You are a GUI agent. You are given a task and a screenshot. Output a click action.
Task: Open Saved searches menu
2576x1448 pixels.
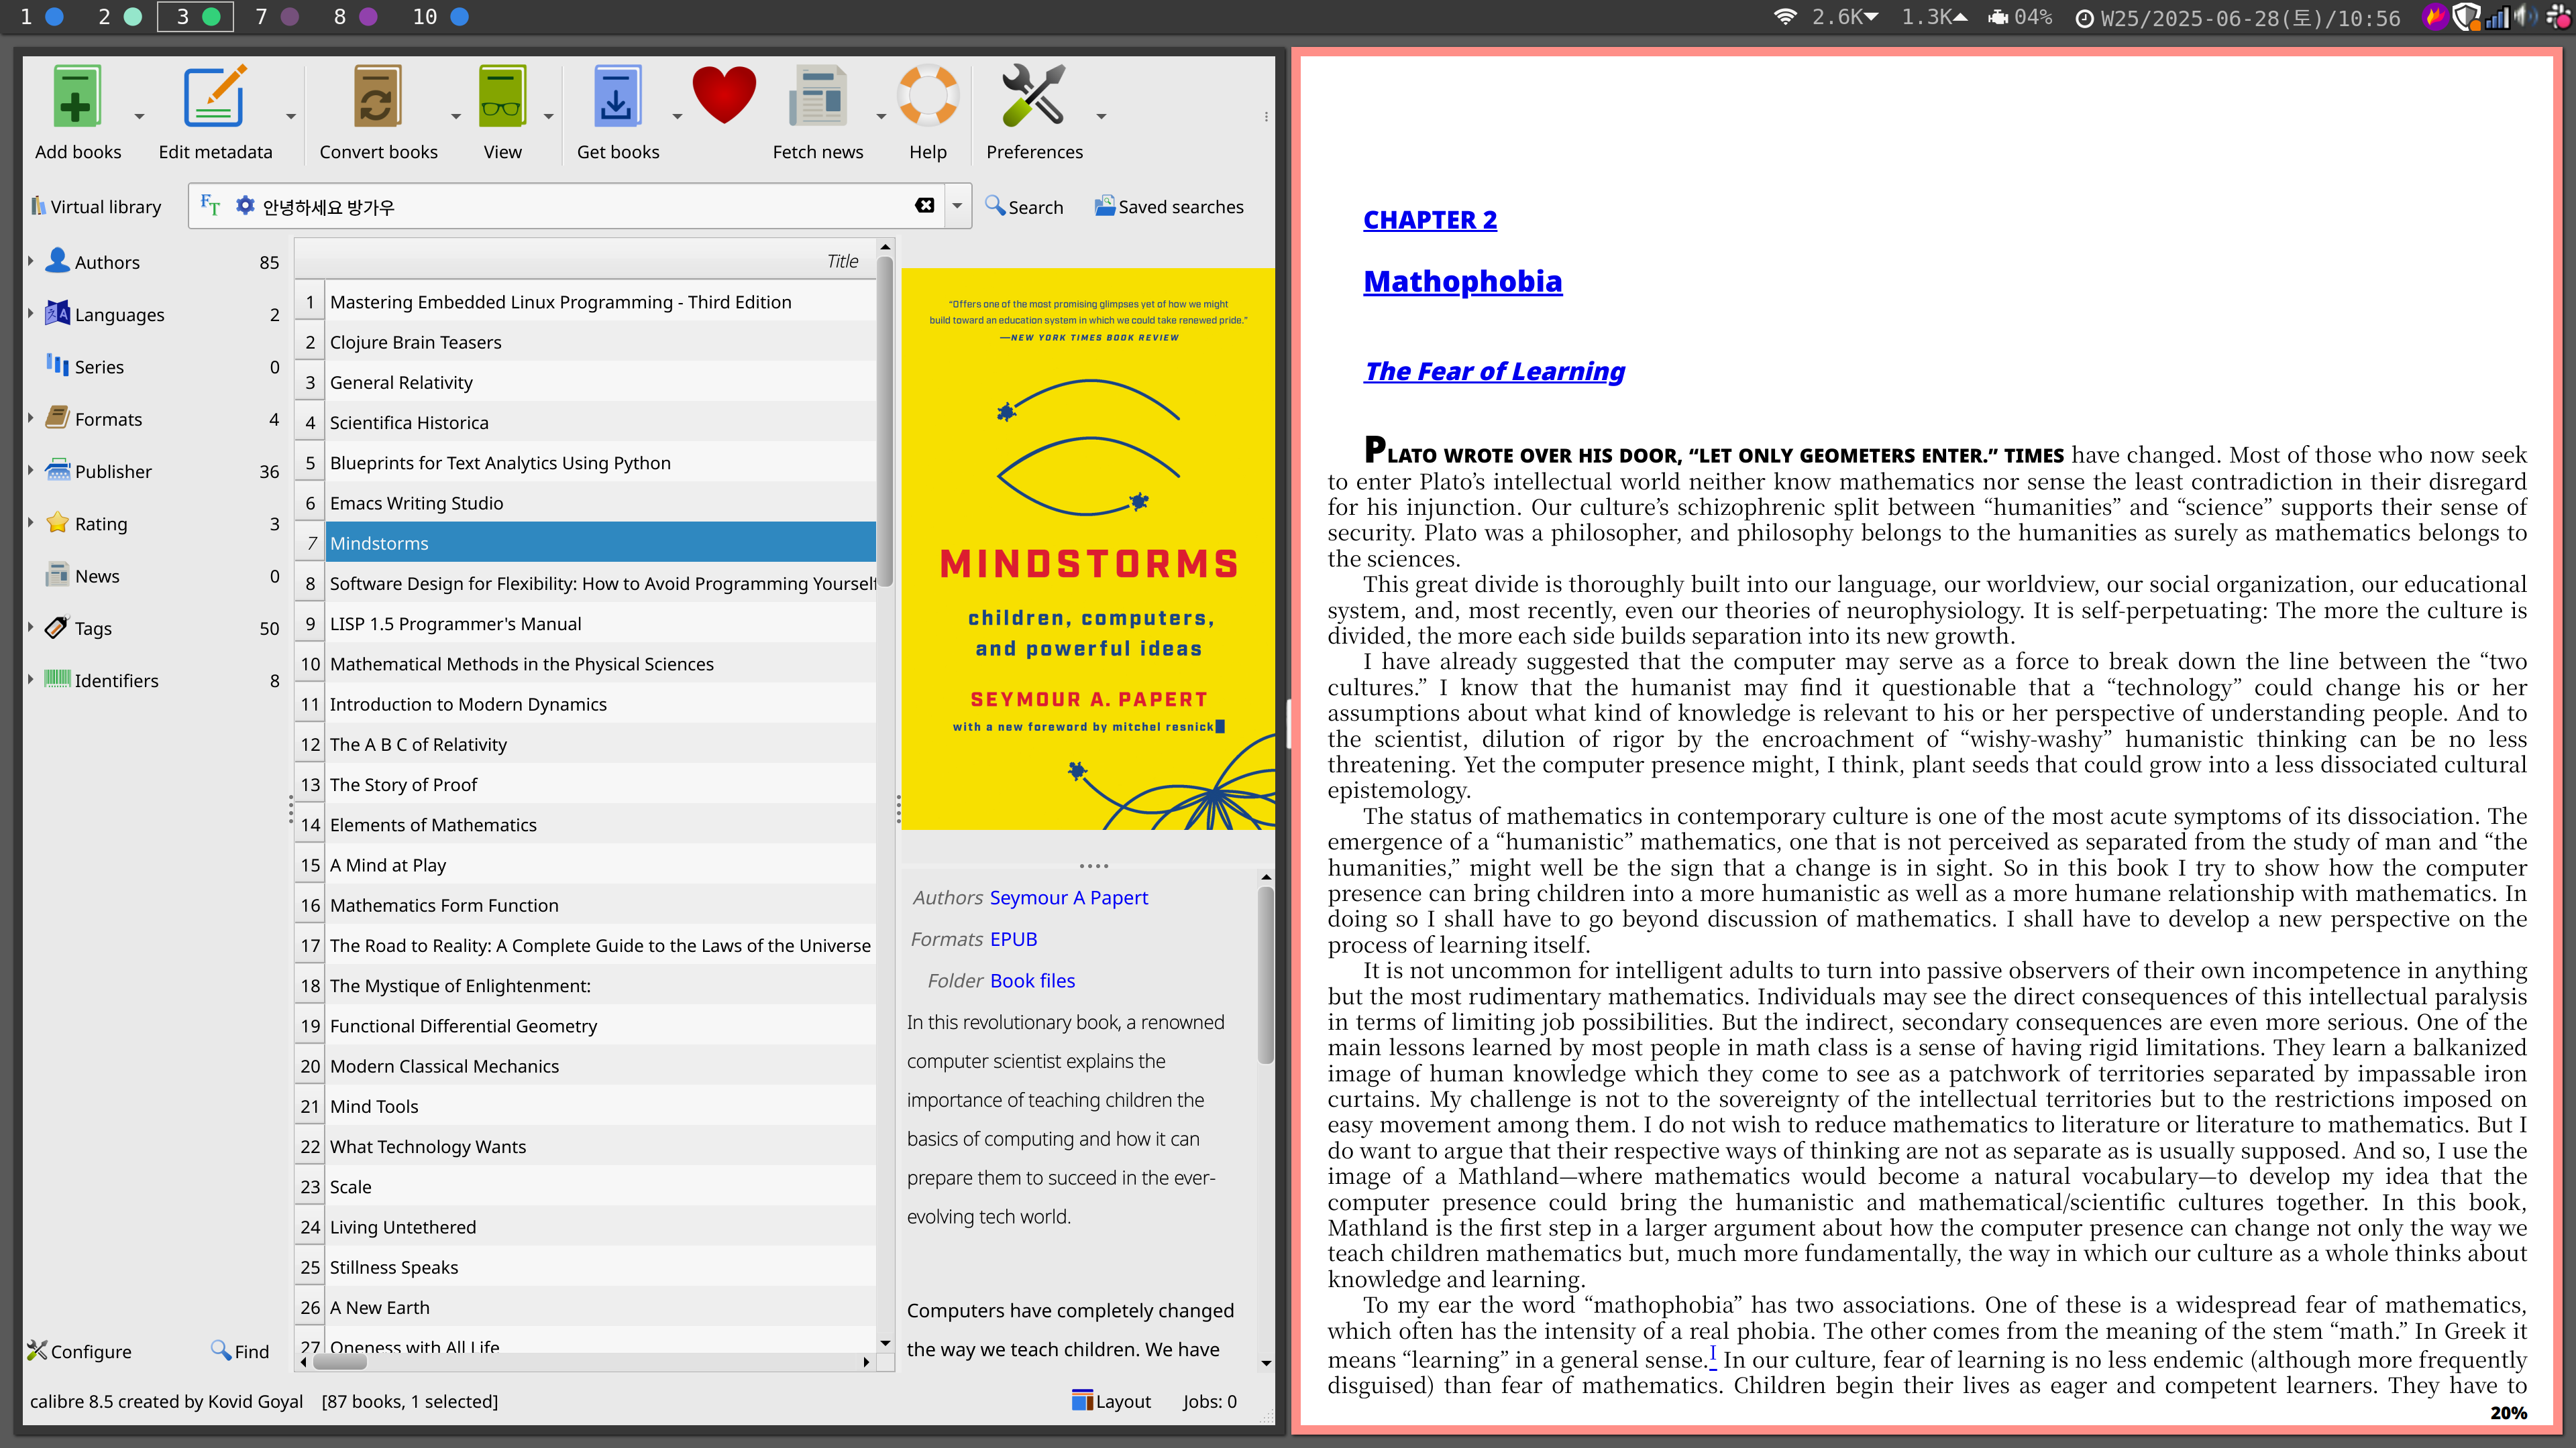[1169, 207]
